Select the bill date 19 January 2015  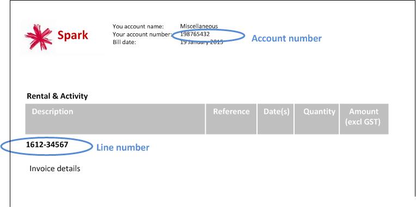201,42
